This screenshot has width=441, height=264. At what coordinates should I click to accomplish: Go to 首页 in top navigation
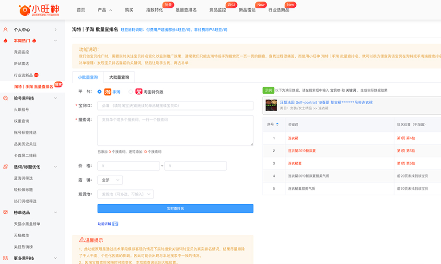81,10
